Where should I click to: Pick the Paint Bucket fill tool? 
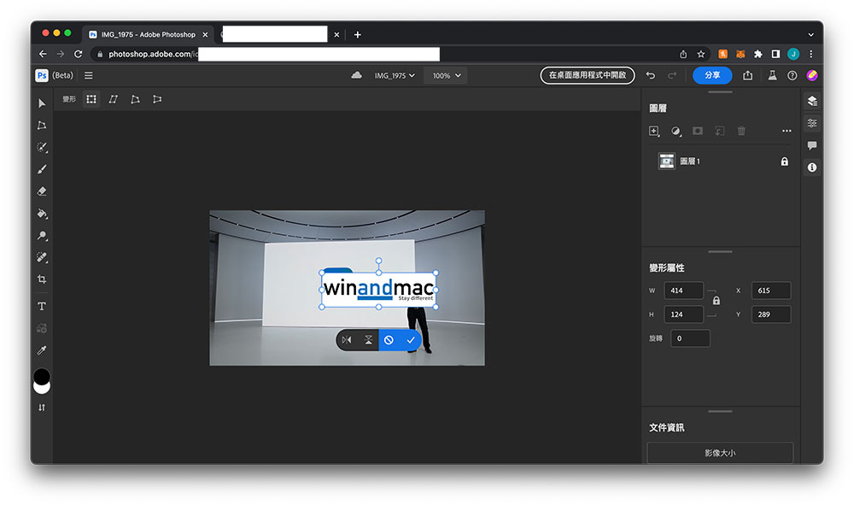tap(42, 214)
